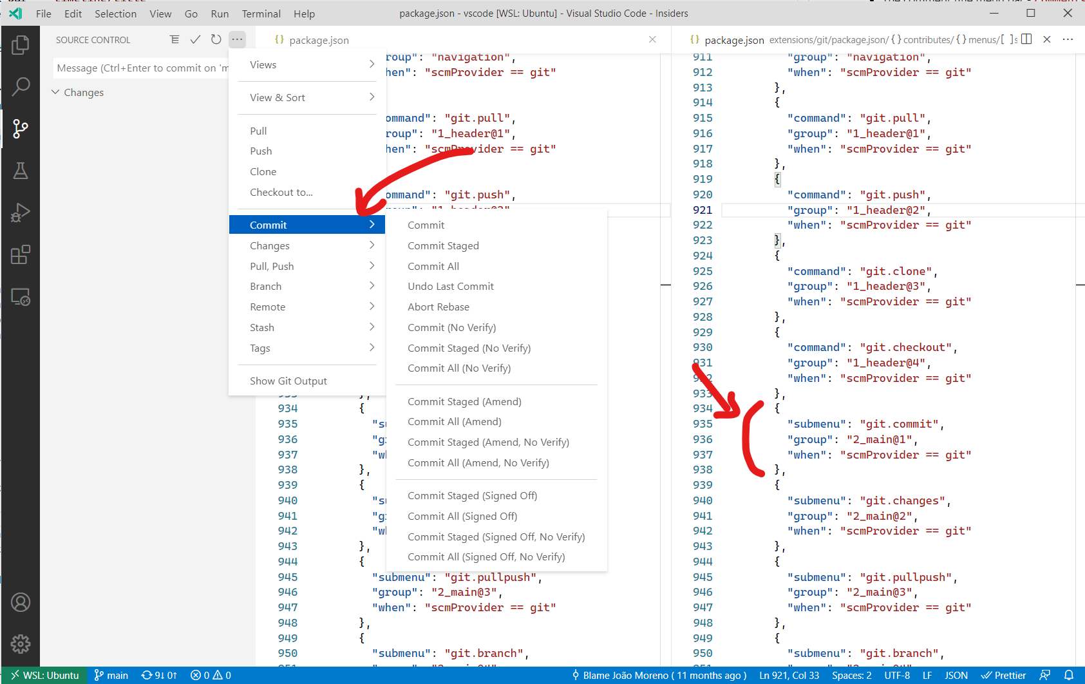Screen dimensions: 1085x684
Task: Open the View & Sort submenu
Action: pyautogui.click(x=278, y=97)
